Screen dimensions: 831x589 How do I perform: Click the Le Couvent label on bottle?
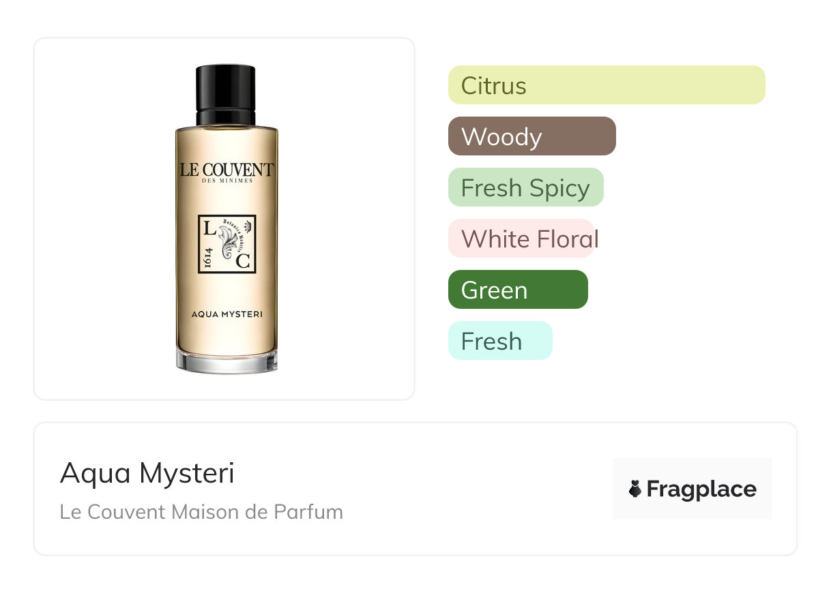(227, 170)
